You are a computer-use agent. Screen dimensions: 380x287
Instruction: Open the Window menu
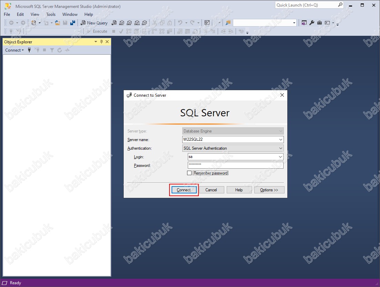click(x=70, y=14)
